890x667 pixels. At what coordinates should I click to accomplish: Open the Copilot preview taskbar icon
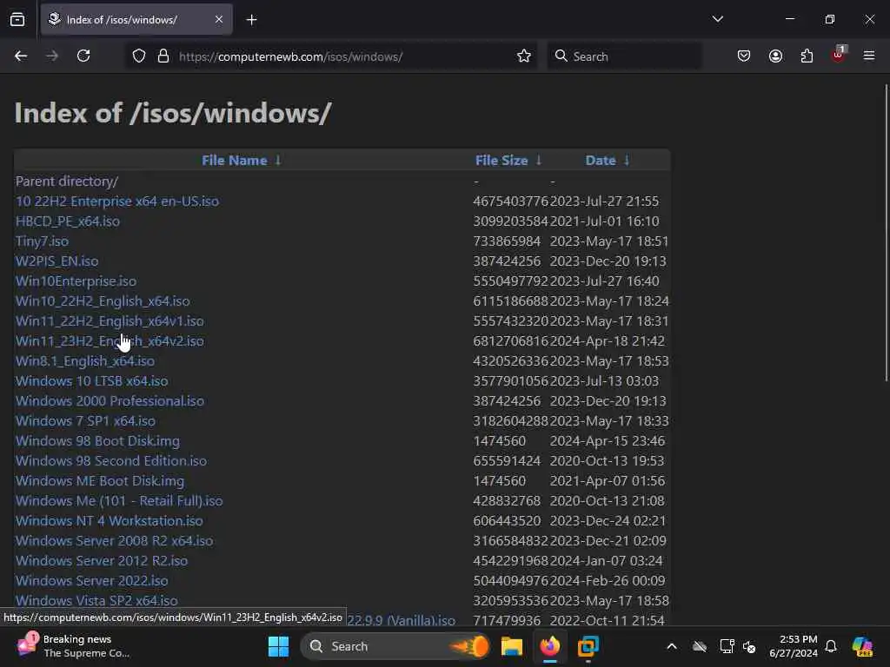click(x=862, y=646)
